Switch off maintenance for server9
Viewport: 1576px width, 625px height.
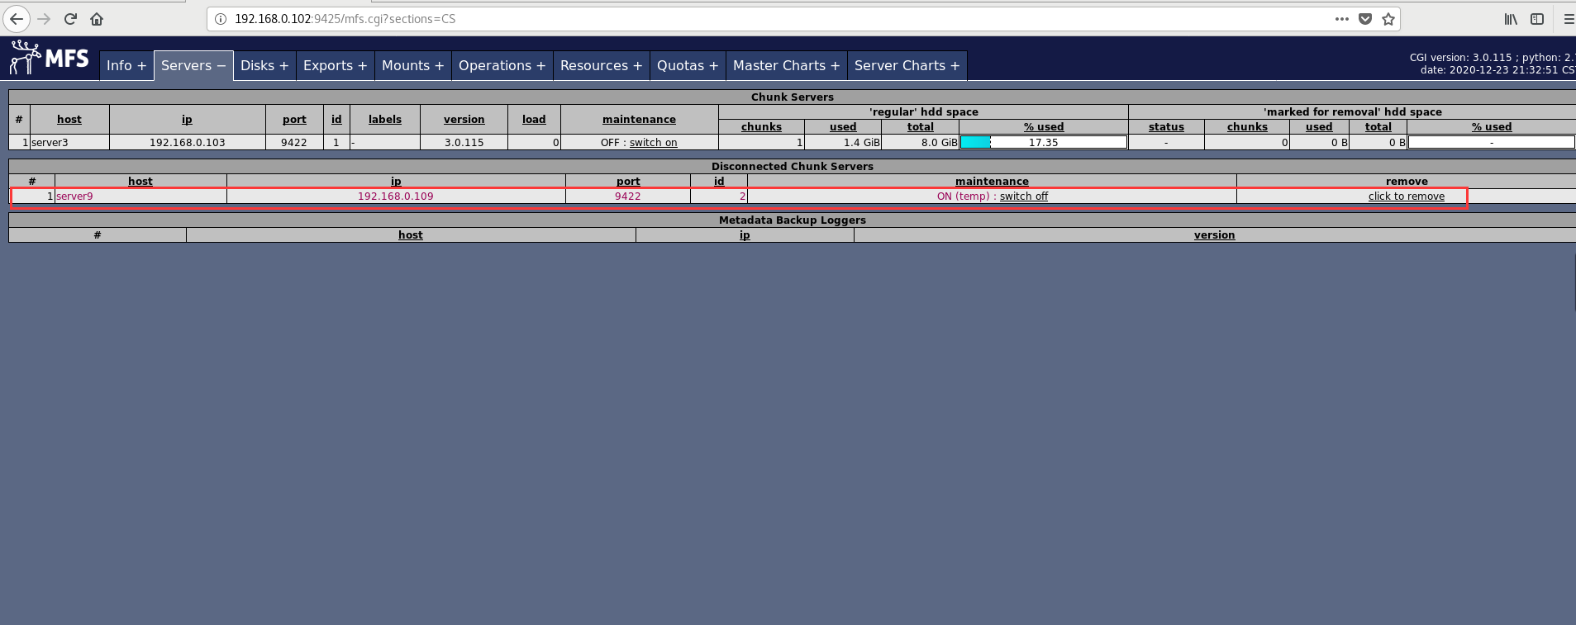pyautogui.click(x=1023, y=196)
